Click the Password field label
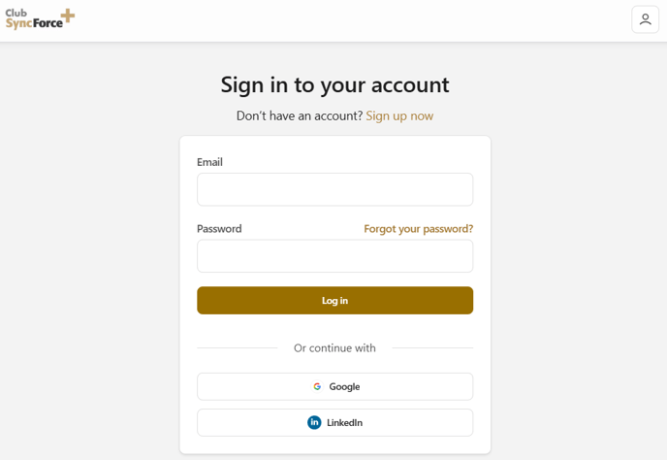The image size is (667, 460). click(219, 229)
